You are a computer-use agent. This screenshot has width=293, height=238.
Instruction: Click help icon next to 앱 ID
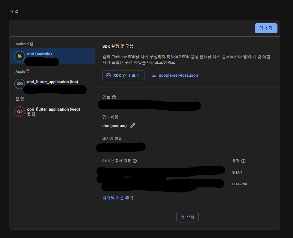click(114, 97)
